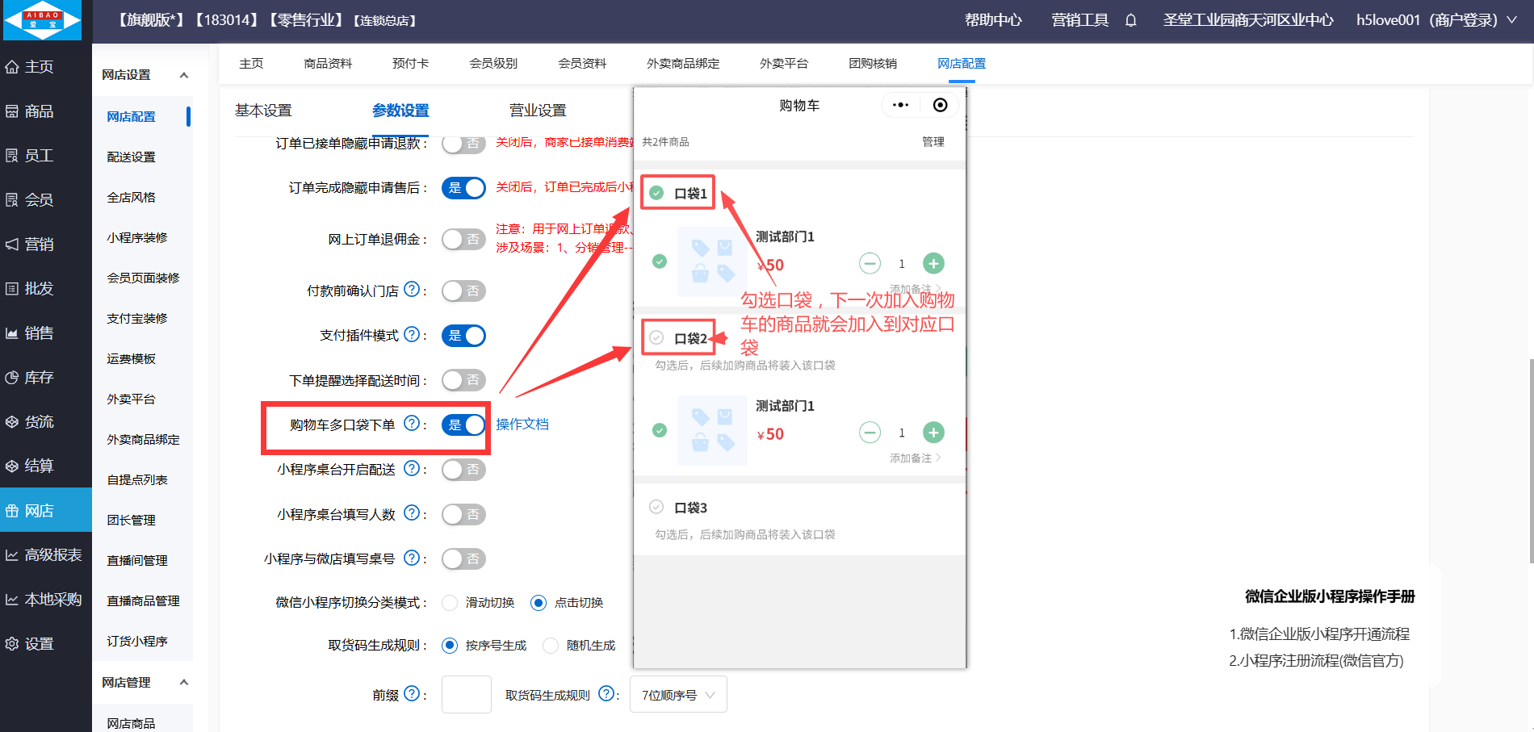Open the 库存 inventory sidebar section
1534x732 pixels.
(39, 377)
